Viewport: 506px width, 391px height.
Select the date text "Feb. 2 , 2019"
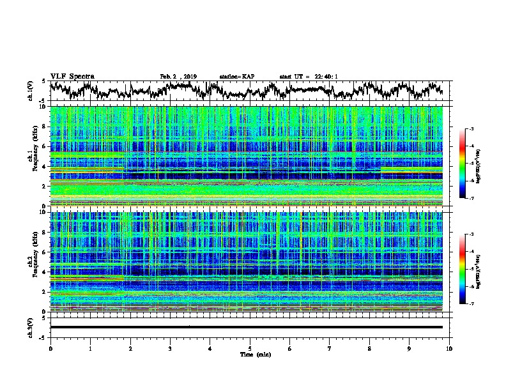pyautogui.click(x=178, y=77)
